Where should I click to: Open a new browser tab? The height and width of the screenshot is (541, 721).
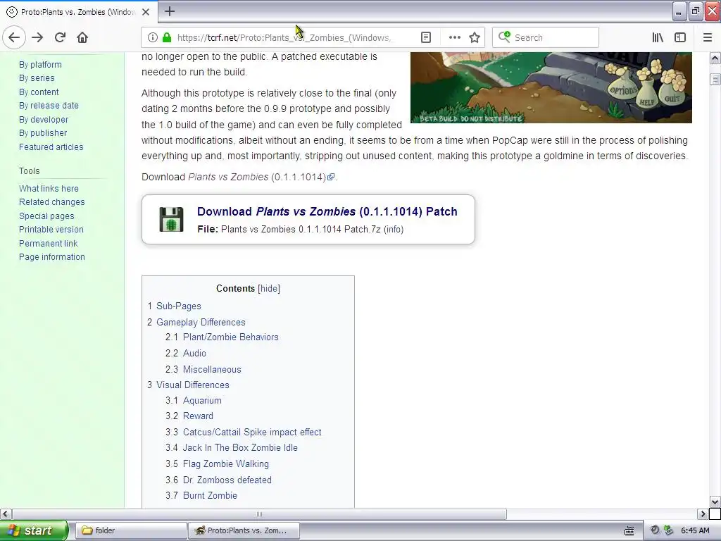pyautogui.click(x=170, y=11)
